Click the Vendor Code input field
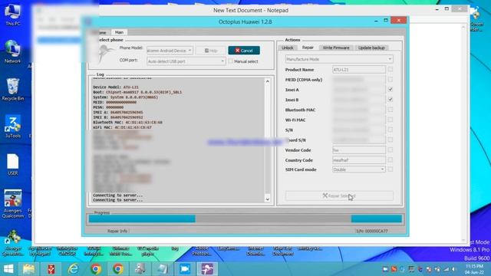This screenshot has height=276, width=491. pos(359,150)
